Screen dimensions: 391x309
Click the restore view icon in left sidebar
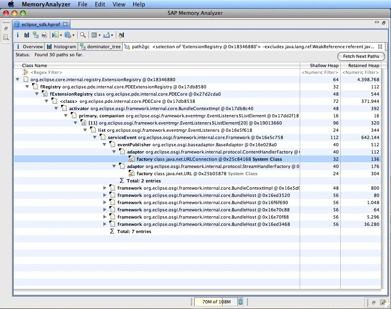[6, 29]
